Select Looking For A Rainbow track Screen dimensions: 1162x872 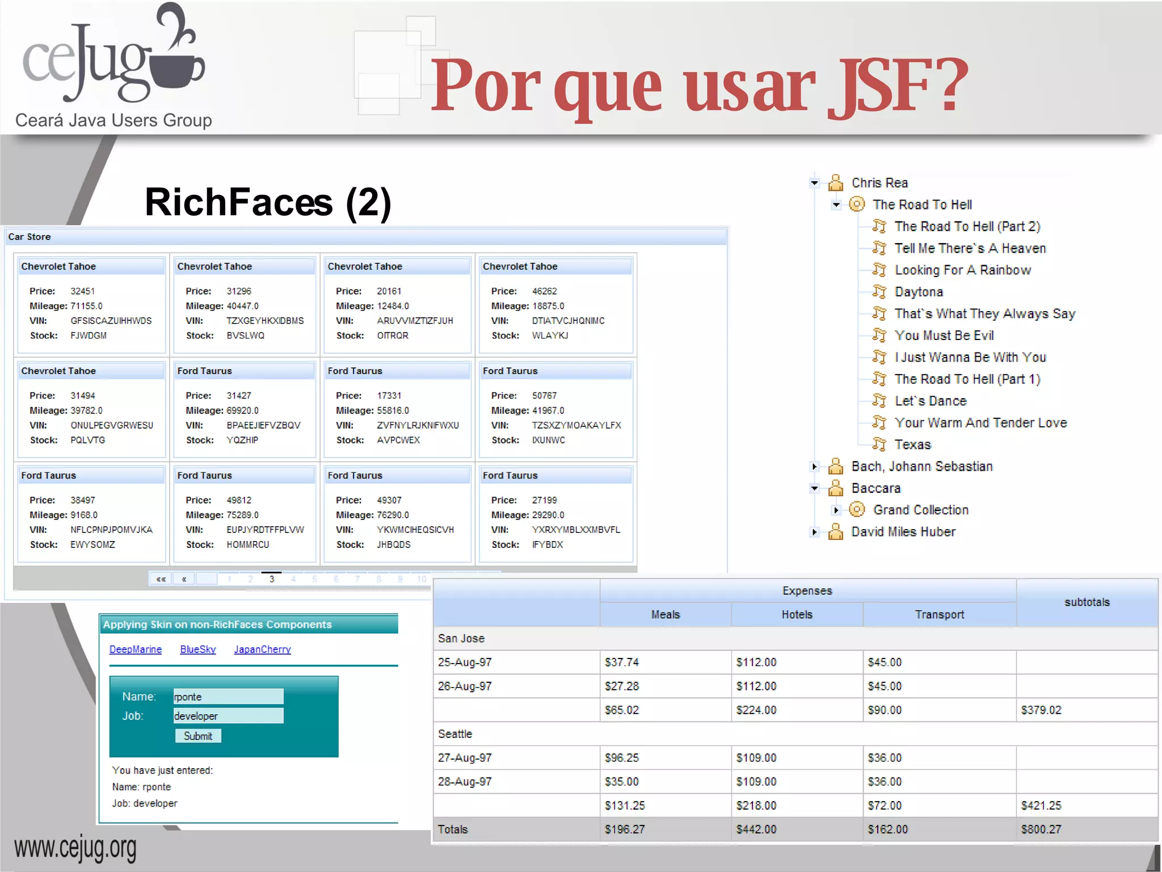pos(963,270)
